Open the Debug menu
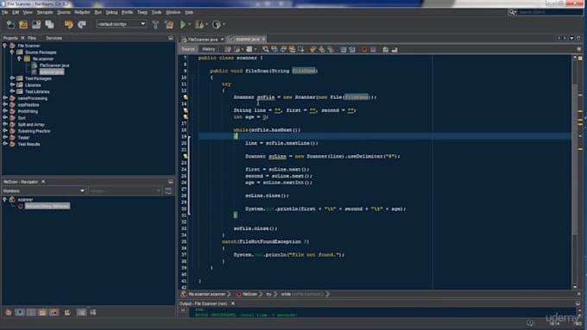The width and height of the screenshot is (587, 330). point(111,12)
